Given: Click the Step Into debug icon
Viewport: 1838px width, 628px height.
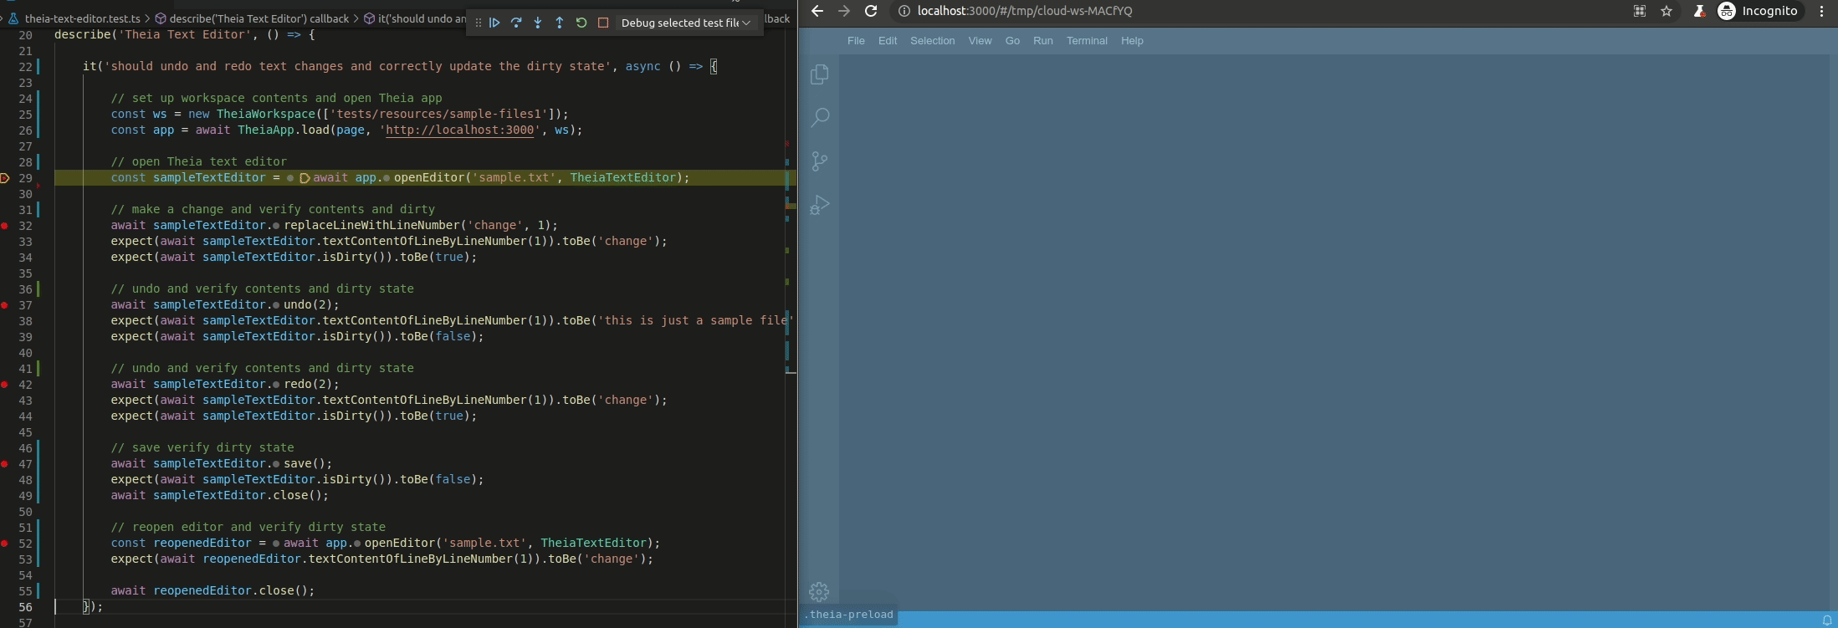Looking at the screenshot, I should point(538,23).
